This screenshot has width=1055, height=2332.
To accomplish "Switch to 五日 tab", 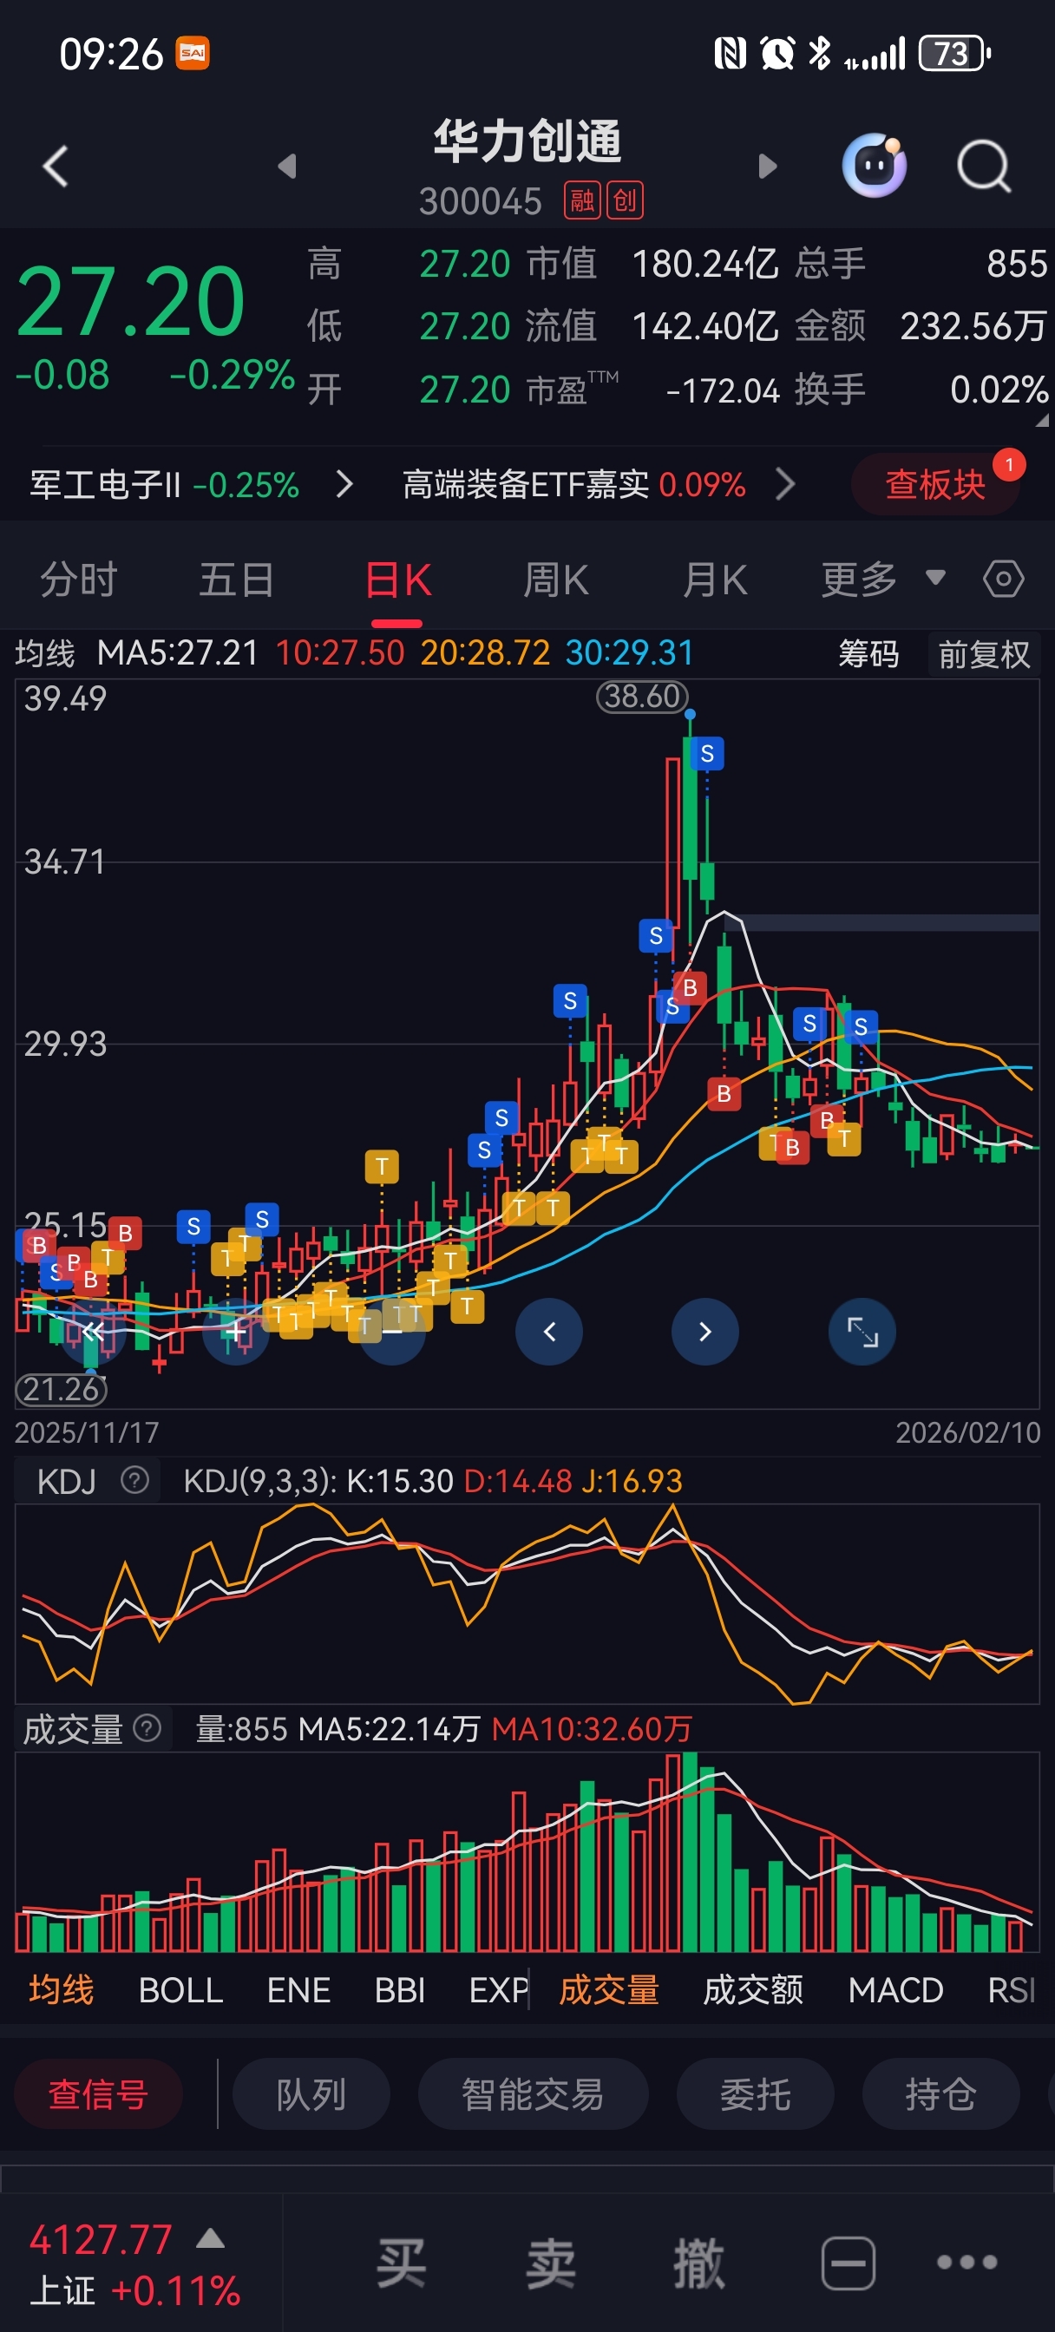I will coord(236,580).
